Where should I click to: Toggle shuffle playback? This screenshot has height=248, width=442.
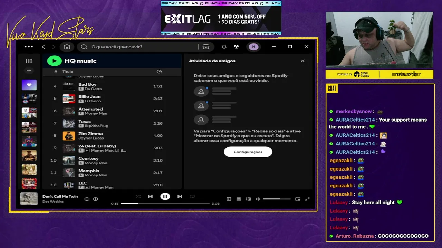138,196
